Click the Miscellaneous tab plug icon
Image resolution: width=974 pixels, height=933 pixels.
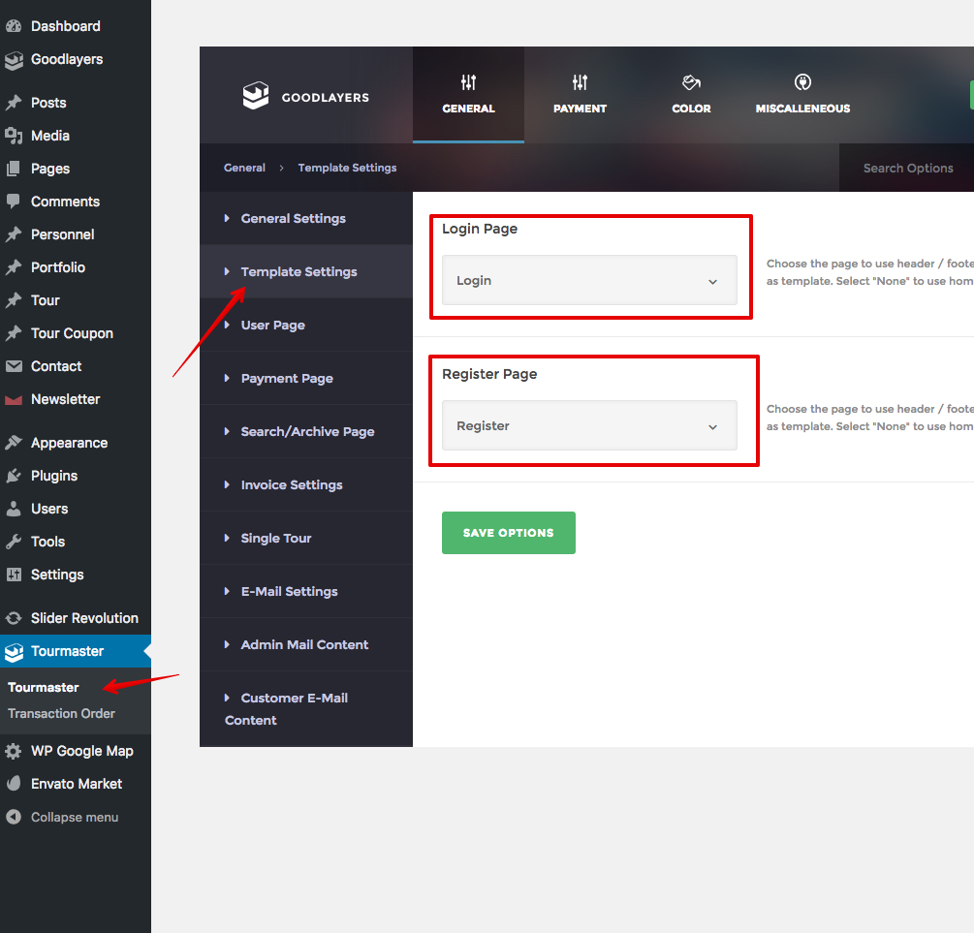point(802,82)
